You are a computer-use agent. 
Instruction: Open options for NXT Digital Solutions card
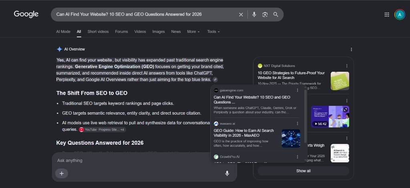pos(347,66)
